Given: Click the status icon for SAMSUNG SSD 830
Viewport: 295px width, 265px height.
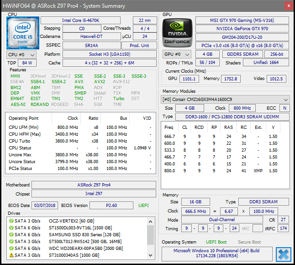Looking at the screenshot, I should point(11,234).
